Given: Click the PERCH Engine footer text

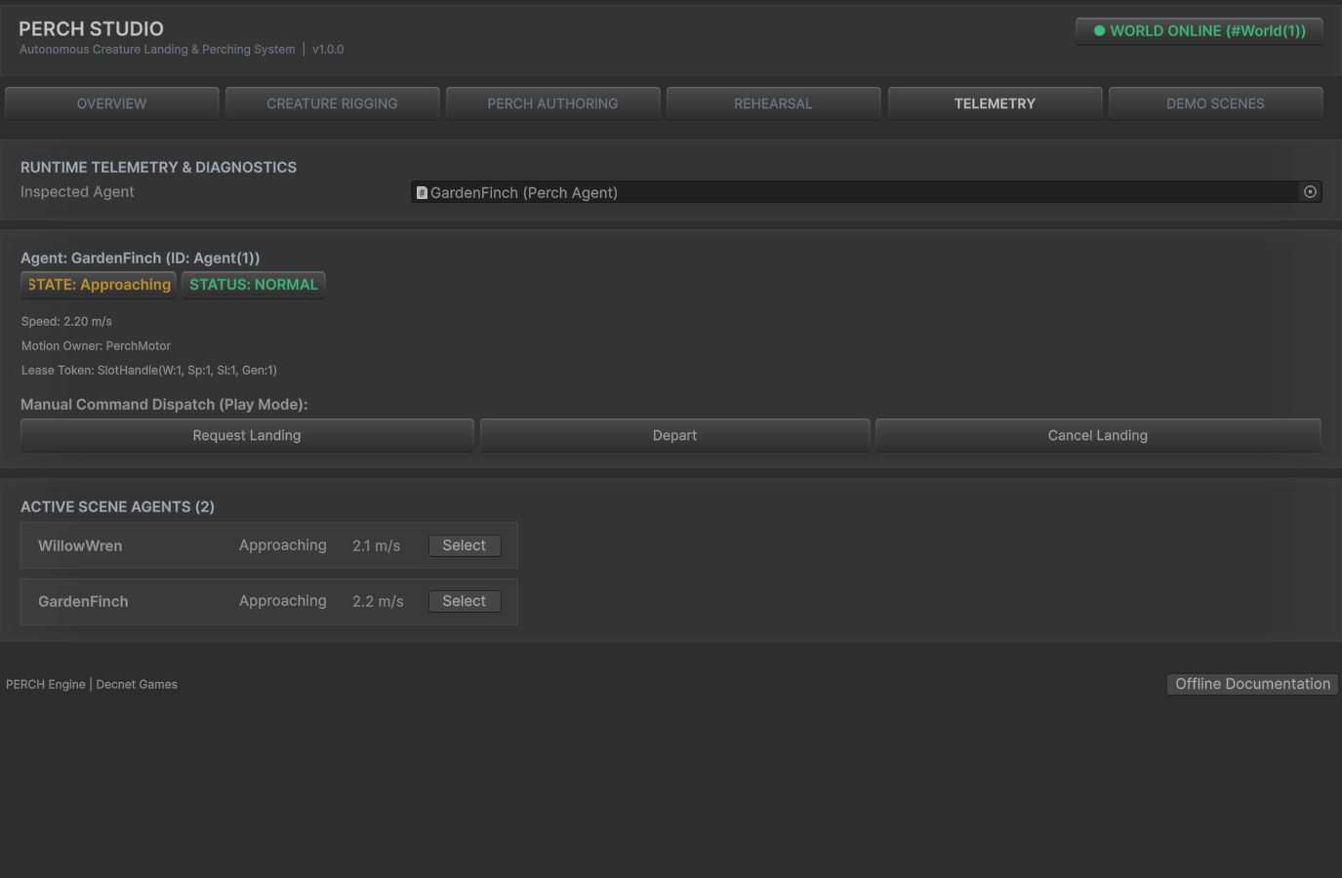Looking at the screenshot, I should click(x=46, y=684).
